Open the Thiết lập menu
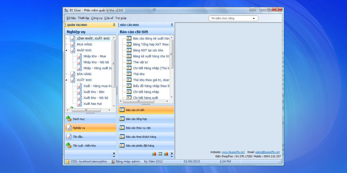The image size is (347, 173). tap(83, 18)
